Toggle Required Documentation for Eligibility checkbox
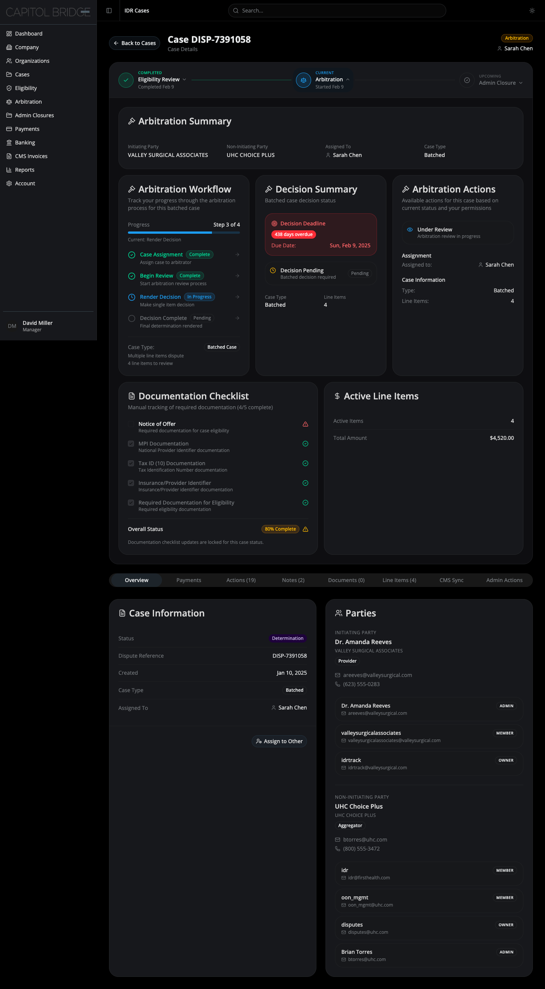Screen dimensions: 545x989 [131, 503]
